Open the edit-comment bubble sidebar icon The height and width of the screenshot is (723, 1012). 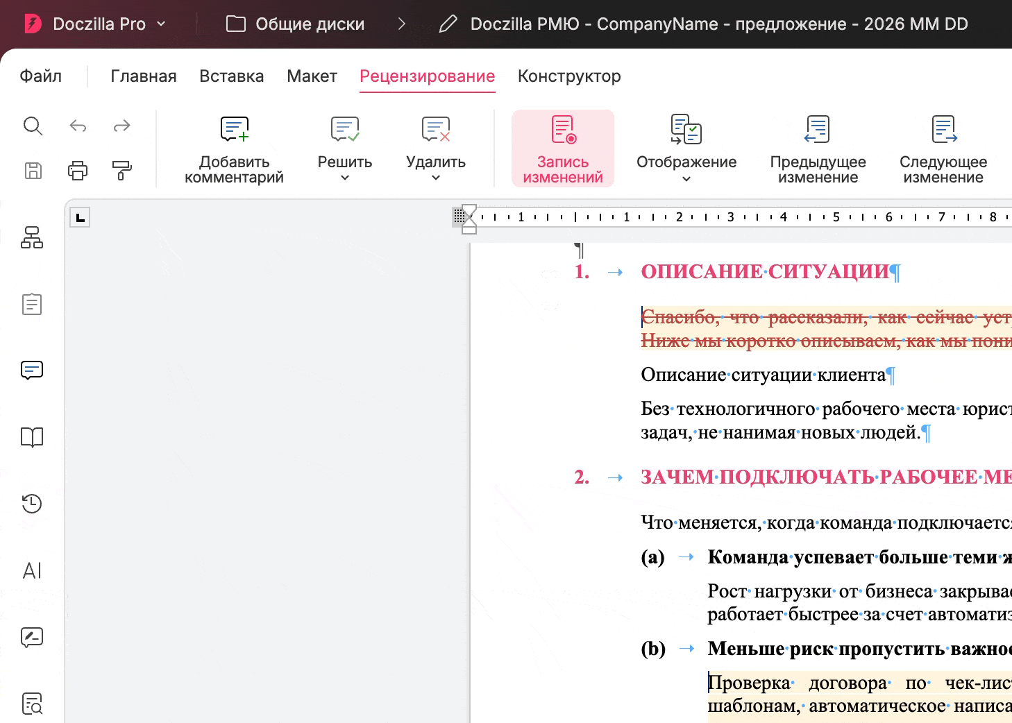(x=32, y=637)
